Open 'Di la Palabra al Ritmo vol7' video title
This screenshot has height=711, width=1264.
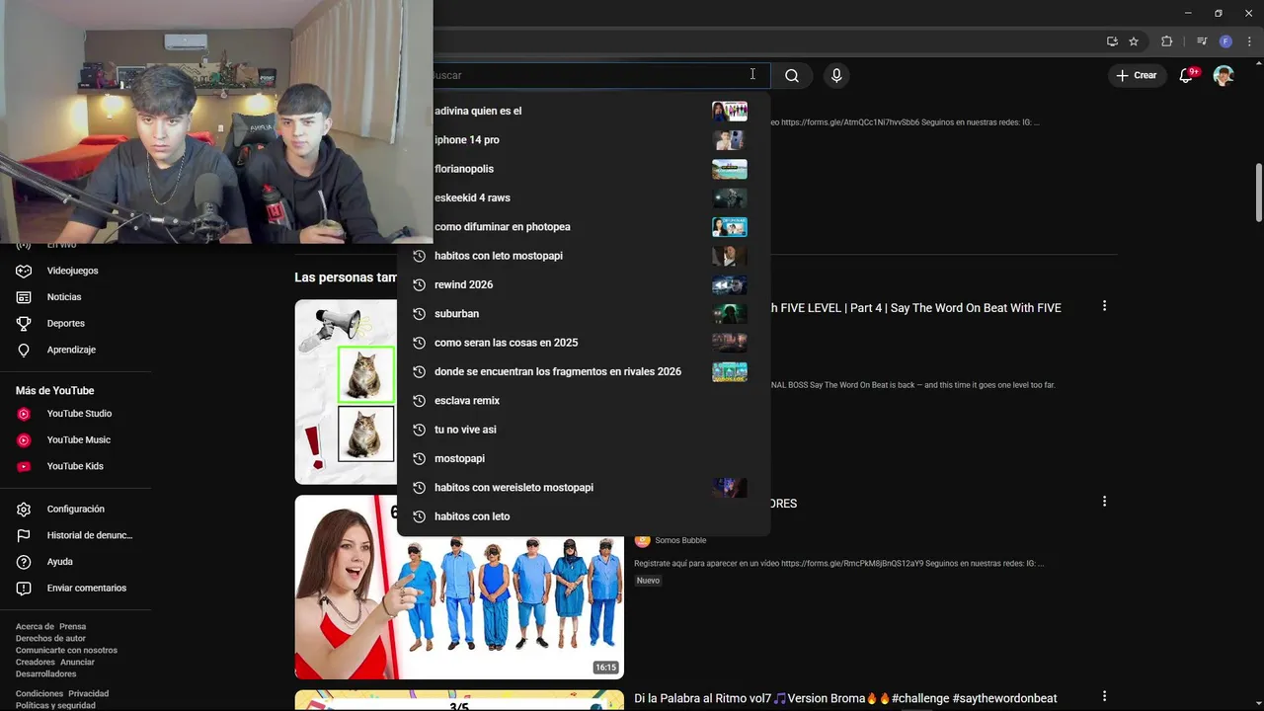pos(845,698)
